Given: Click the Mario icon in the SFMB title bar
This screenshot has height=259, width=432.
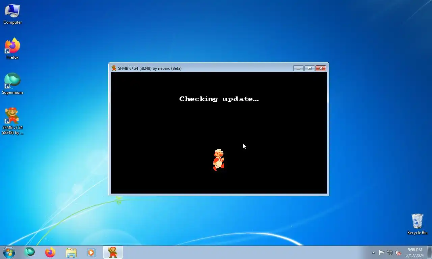Looking at the screenshot, I should pyautogui.click(x=114, y=68).
